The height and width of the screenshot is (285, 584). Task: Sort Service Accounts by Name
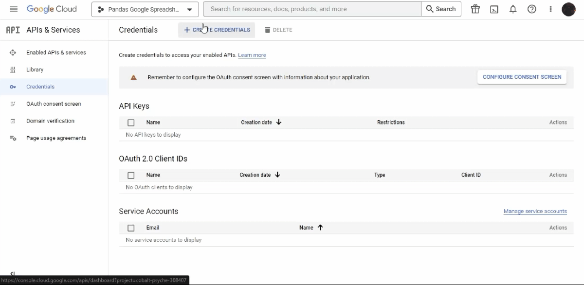pos(307,227)
